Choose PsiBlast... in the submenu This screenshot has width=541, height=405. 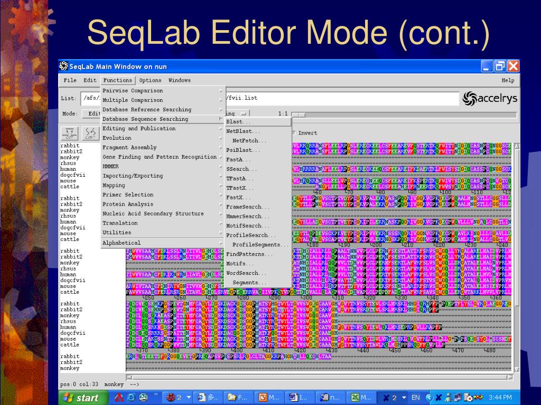(x=258, y=150)
